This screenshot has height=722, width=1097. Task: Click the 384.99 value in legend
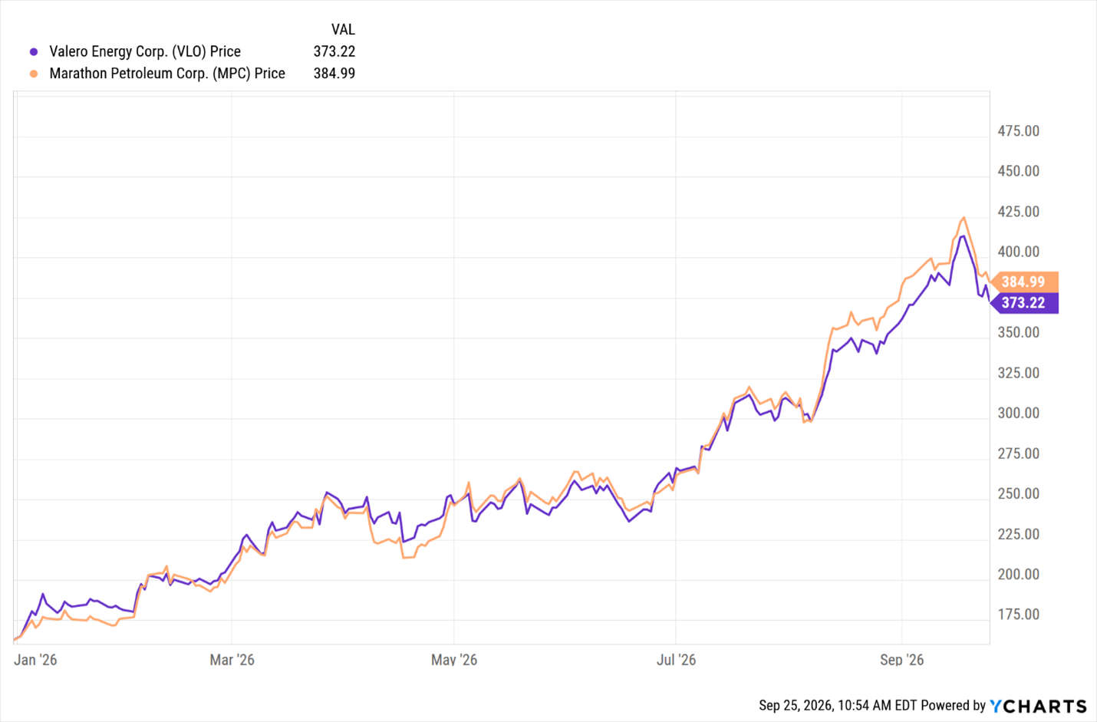click(334, 73)
